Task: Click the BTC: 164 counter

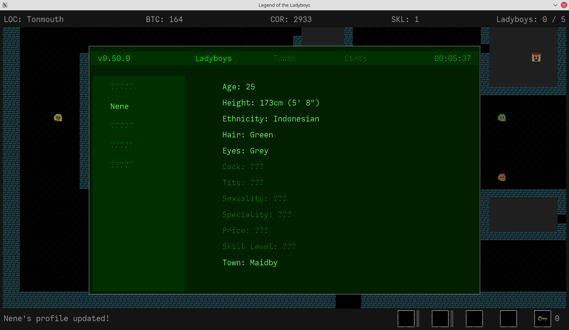Action: coord(164,19)
